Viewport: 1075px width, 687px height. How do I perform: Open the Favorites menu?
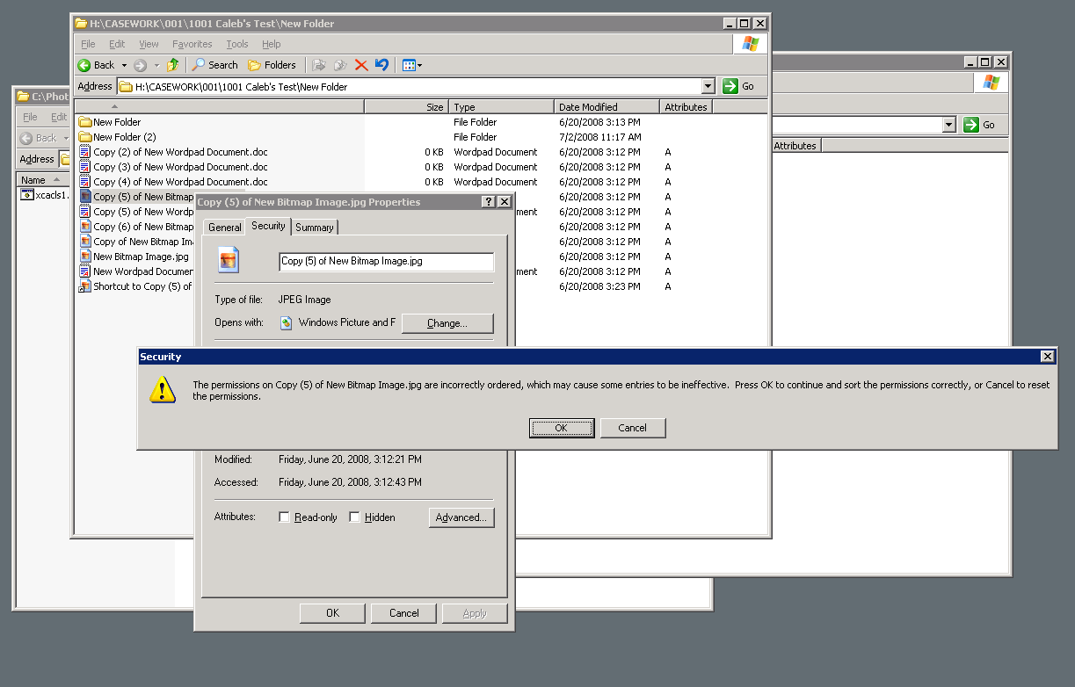pos(192,44)
